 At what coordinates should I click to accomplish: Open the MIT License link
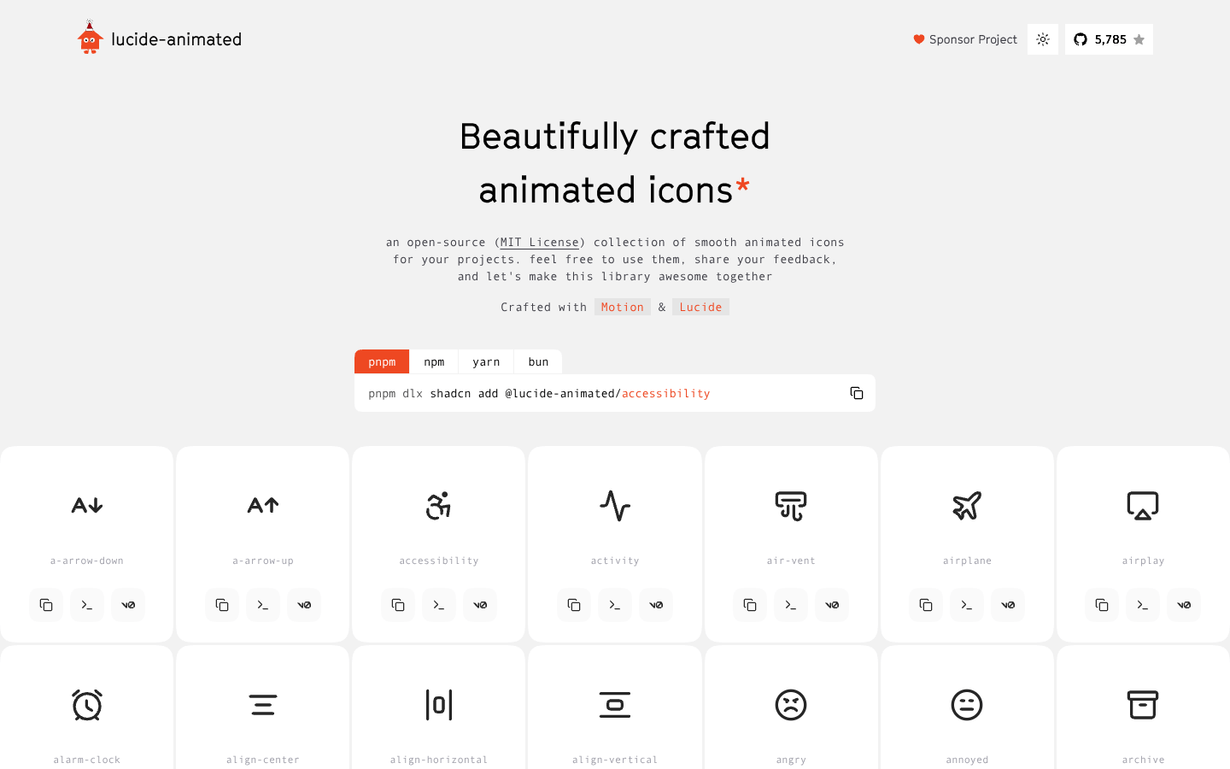tap(540, 243)
